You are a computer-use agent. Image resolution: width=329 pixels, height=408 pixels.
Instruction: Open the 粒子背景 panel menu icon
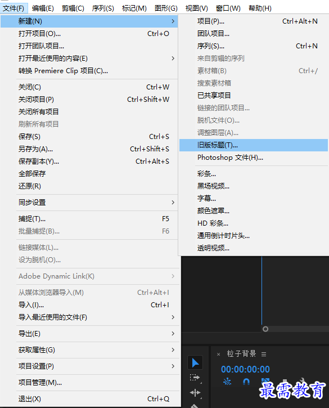tap(264, 354)
